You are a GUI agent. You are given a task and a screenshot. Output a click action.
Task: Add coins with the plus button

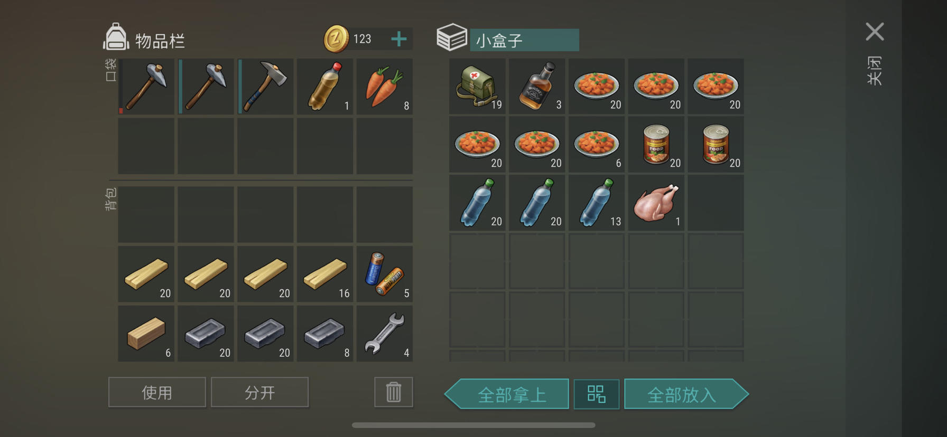(x=399, y=39)
